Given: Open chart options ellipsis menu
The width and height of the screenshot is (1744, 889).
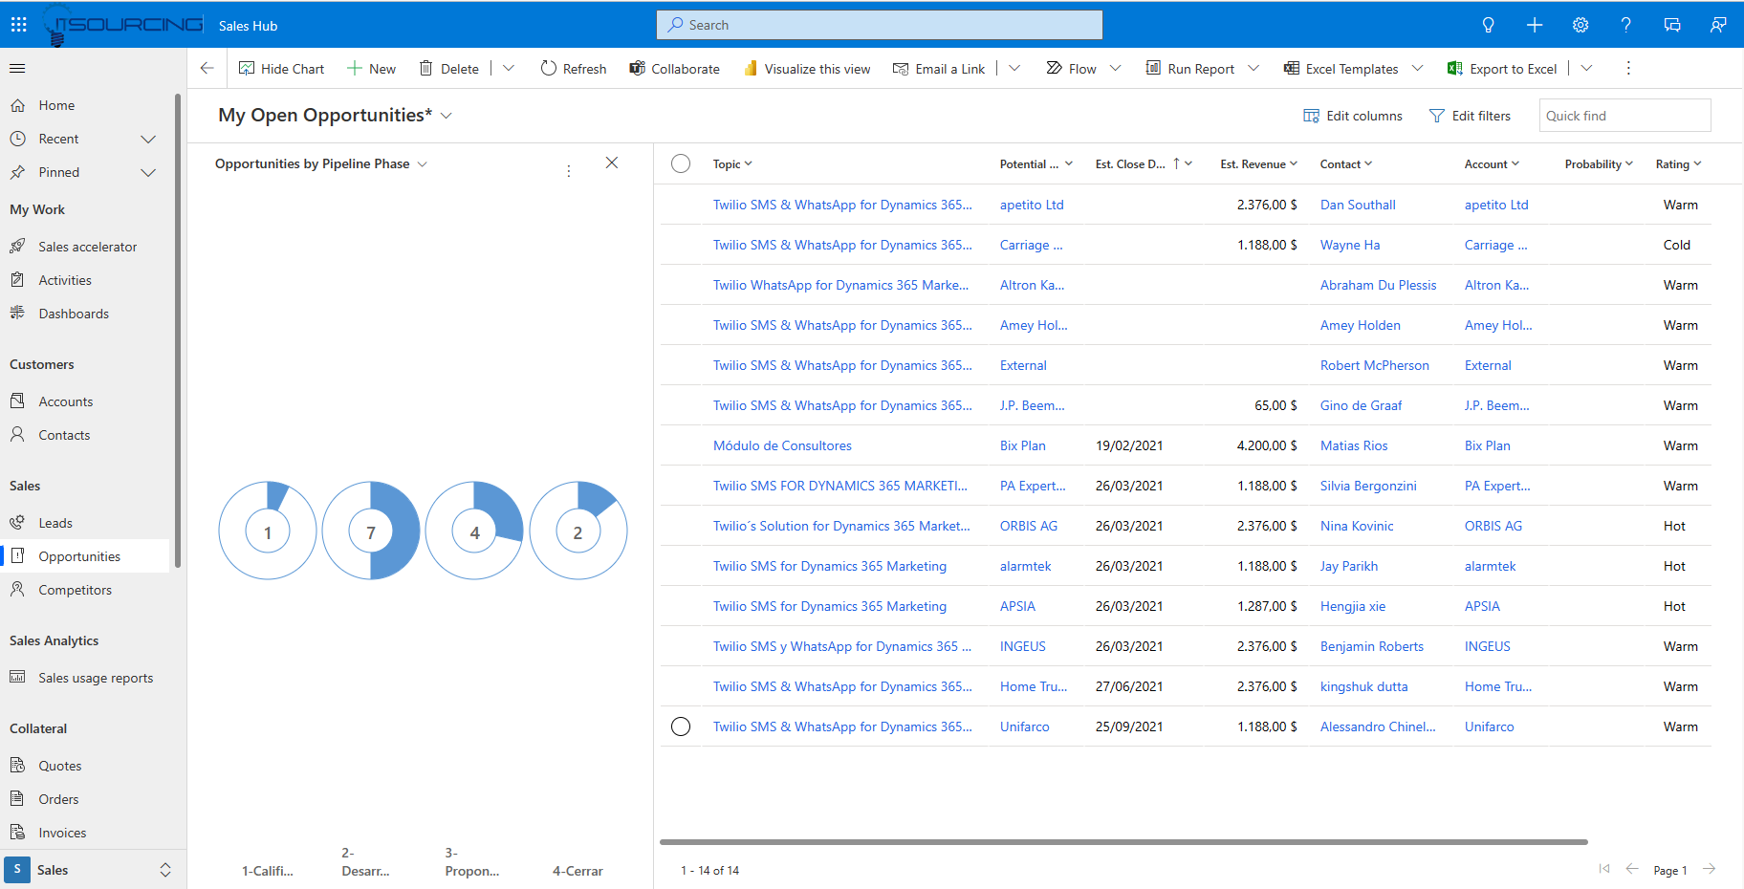Looking at the screenshot, I should (x=569, y=171).
